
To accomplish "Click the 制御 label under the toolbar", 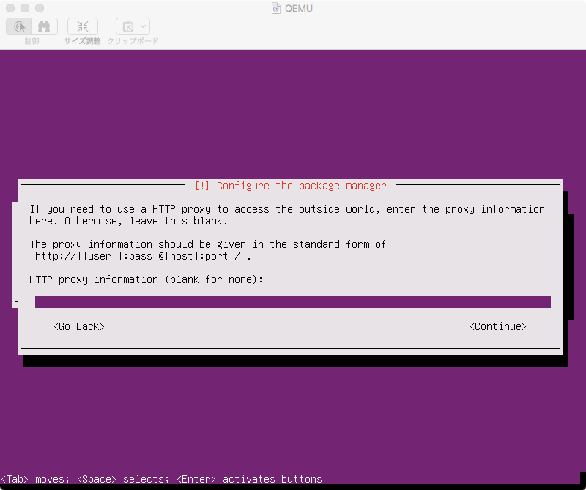I will [x=31, y=41].
